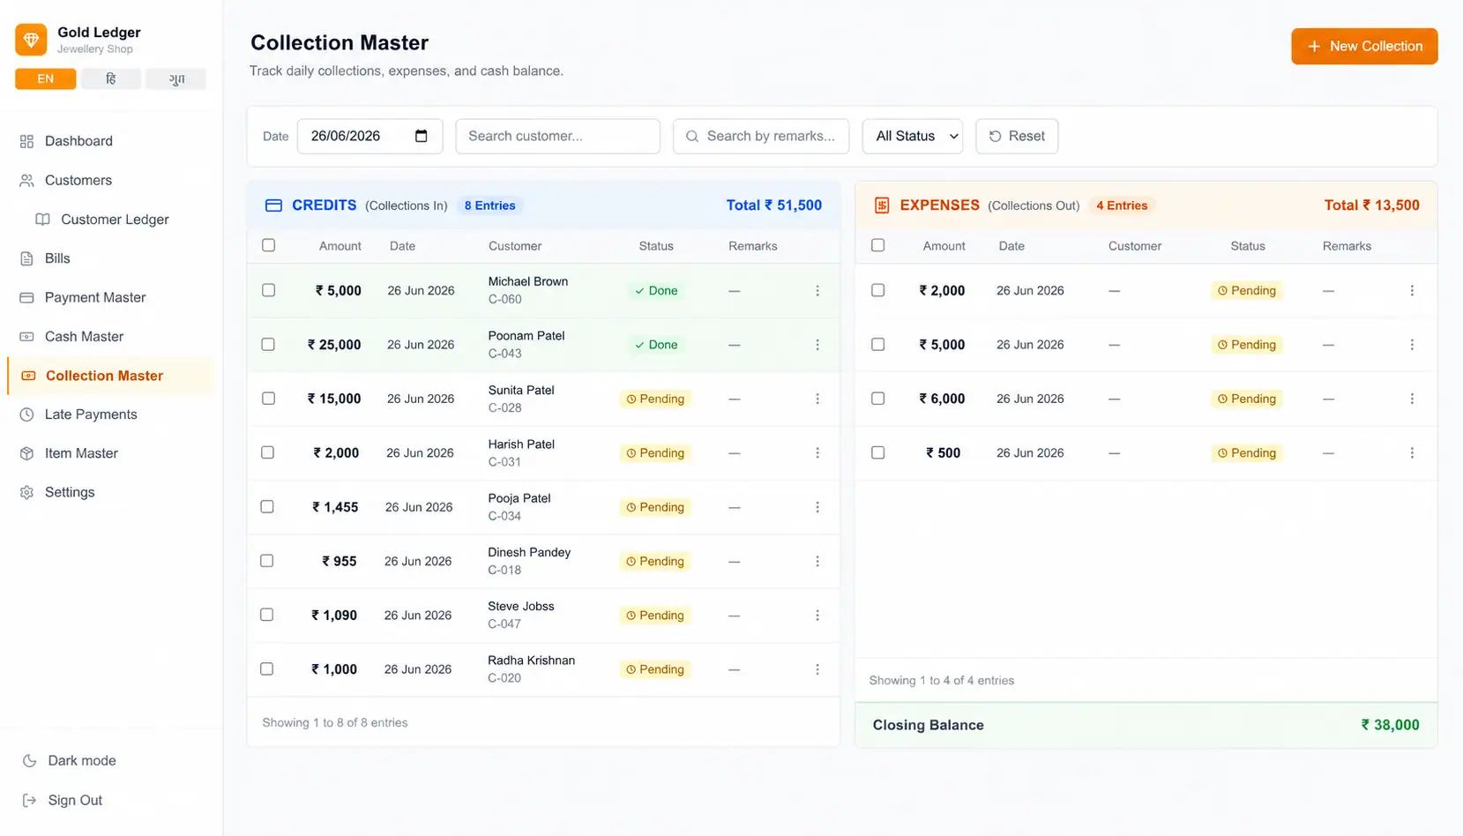The image size is (1463, 836).
Task: Check the Poonam Patel ₹ 25,000 row
Action: 268,344
